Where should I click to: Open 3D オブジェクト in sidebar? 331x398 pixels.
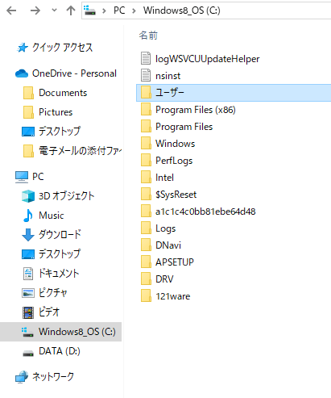pyautogui.click(x=67, y=196)
